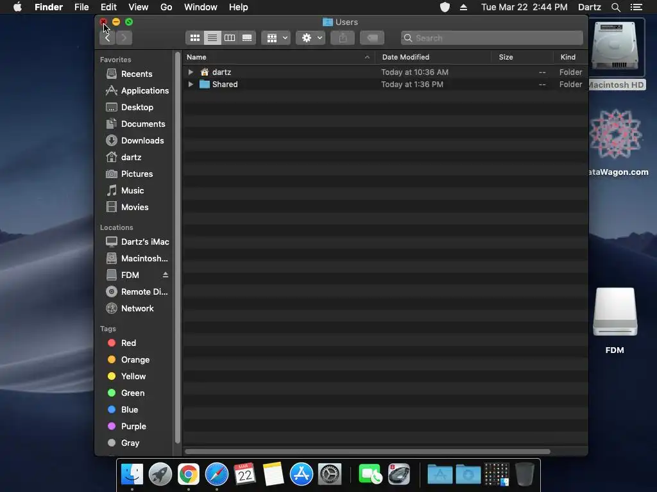This screenshot has width=657, height=492.
Task: Open App Store from the Dock
Action: coord(302,475)
